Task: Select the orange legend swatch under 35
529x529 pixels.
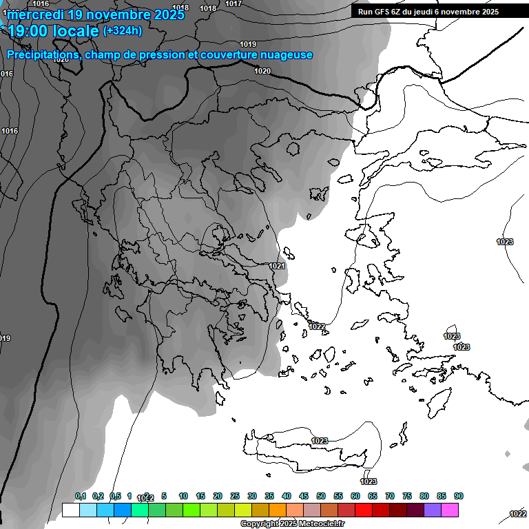Action: [x=277, y=510]
